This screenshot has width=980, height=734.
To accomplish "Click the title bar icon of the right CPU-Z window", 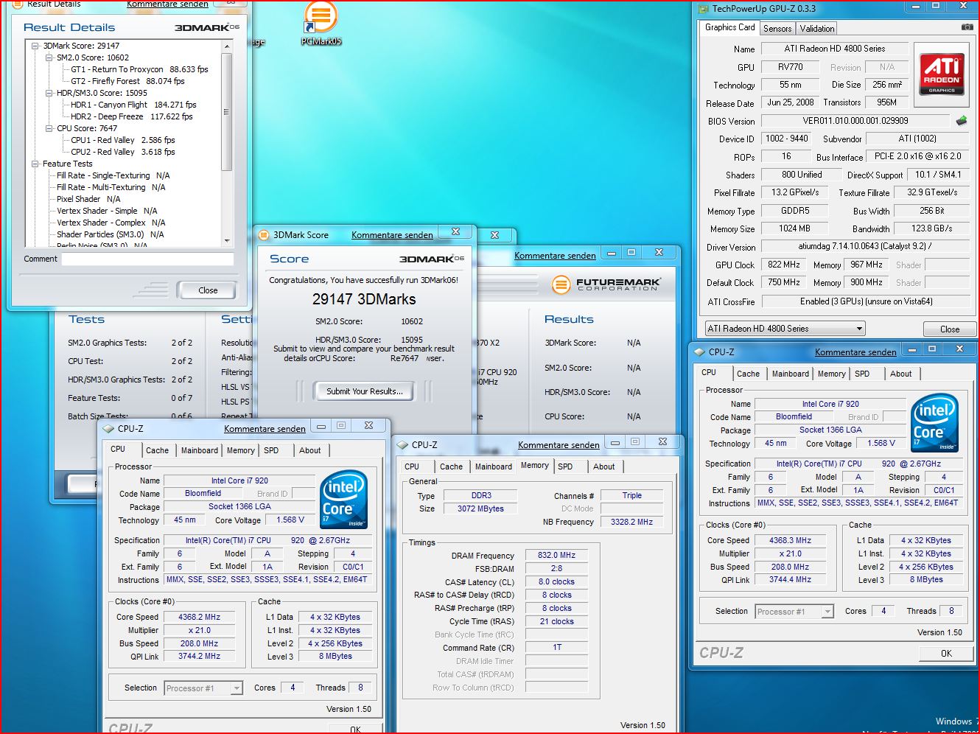I will (699, 352).
